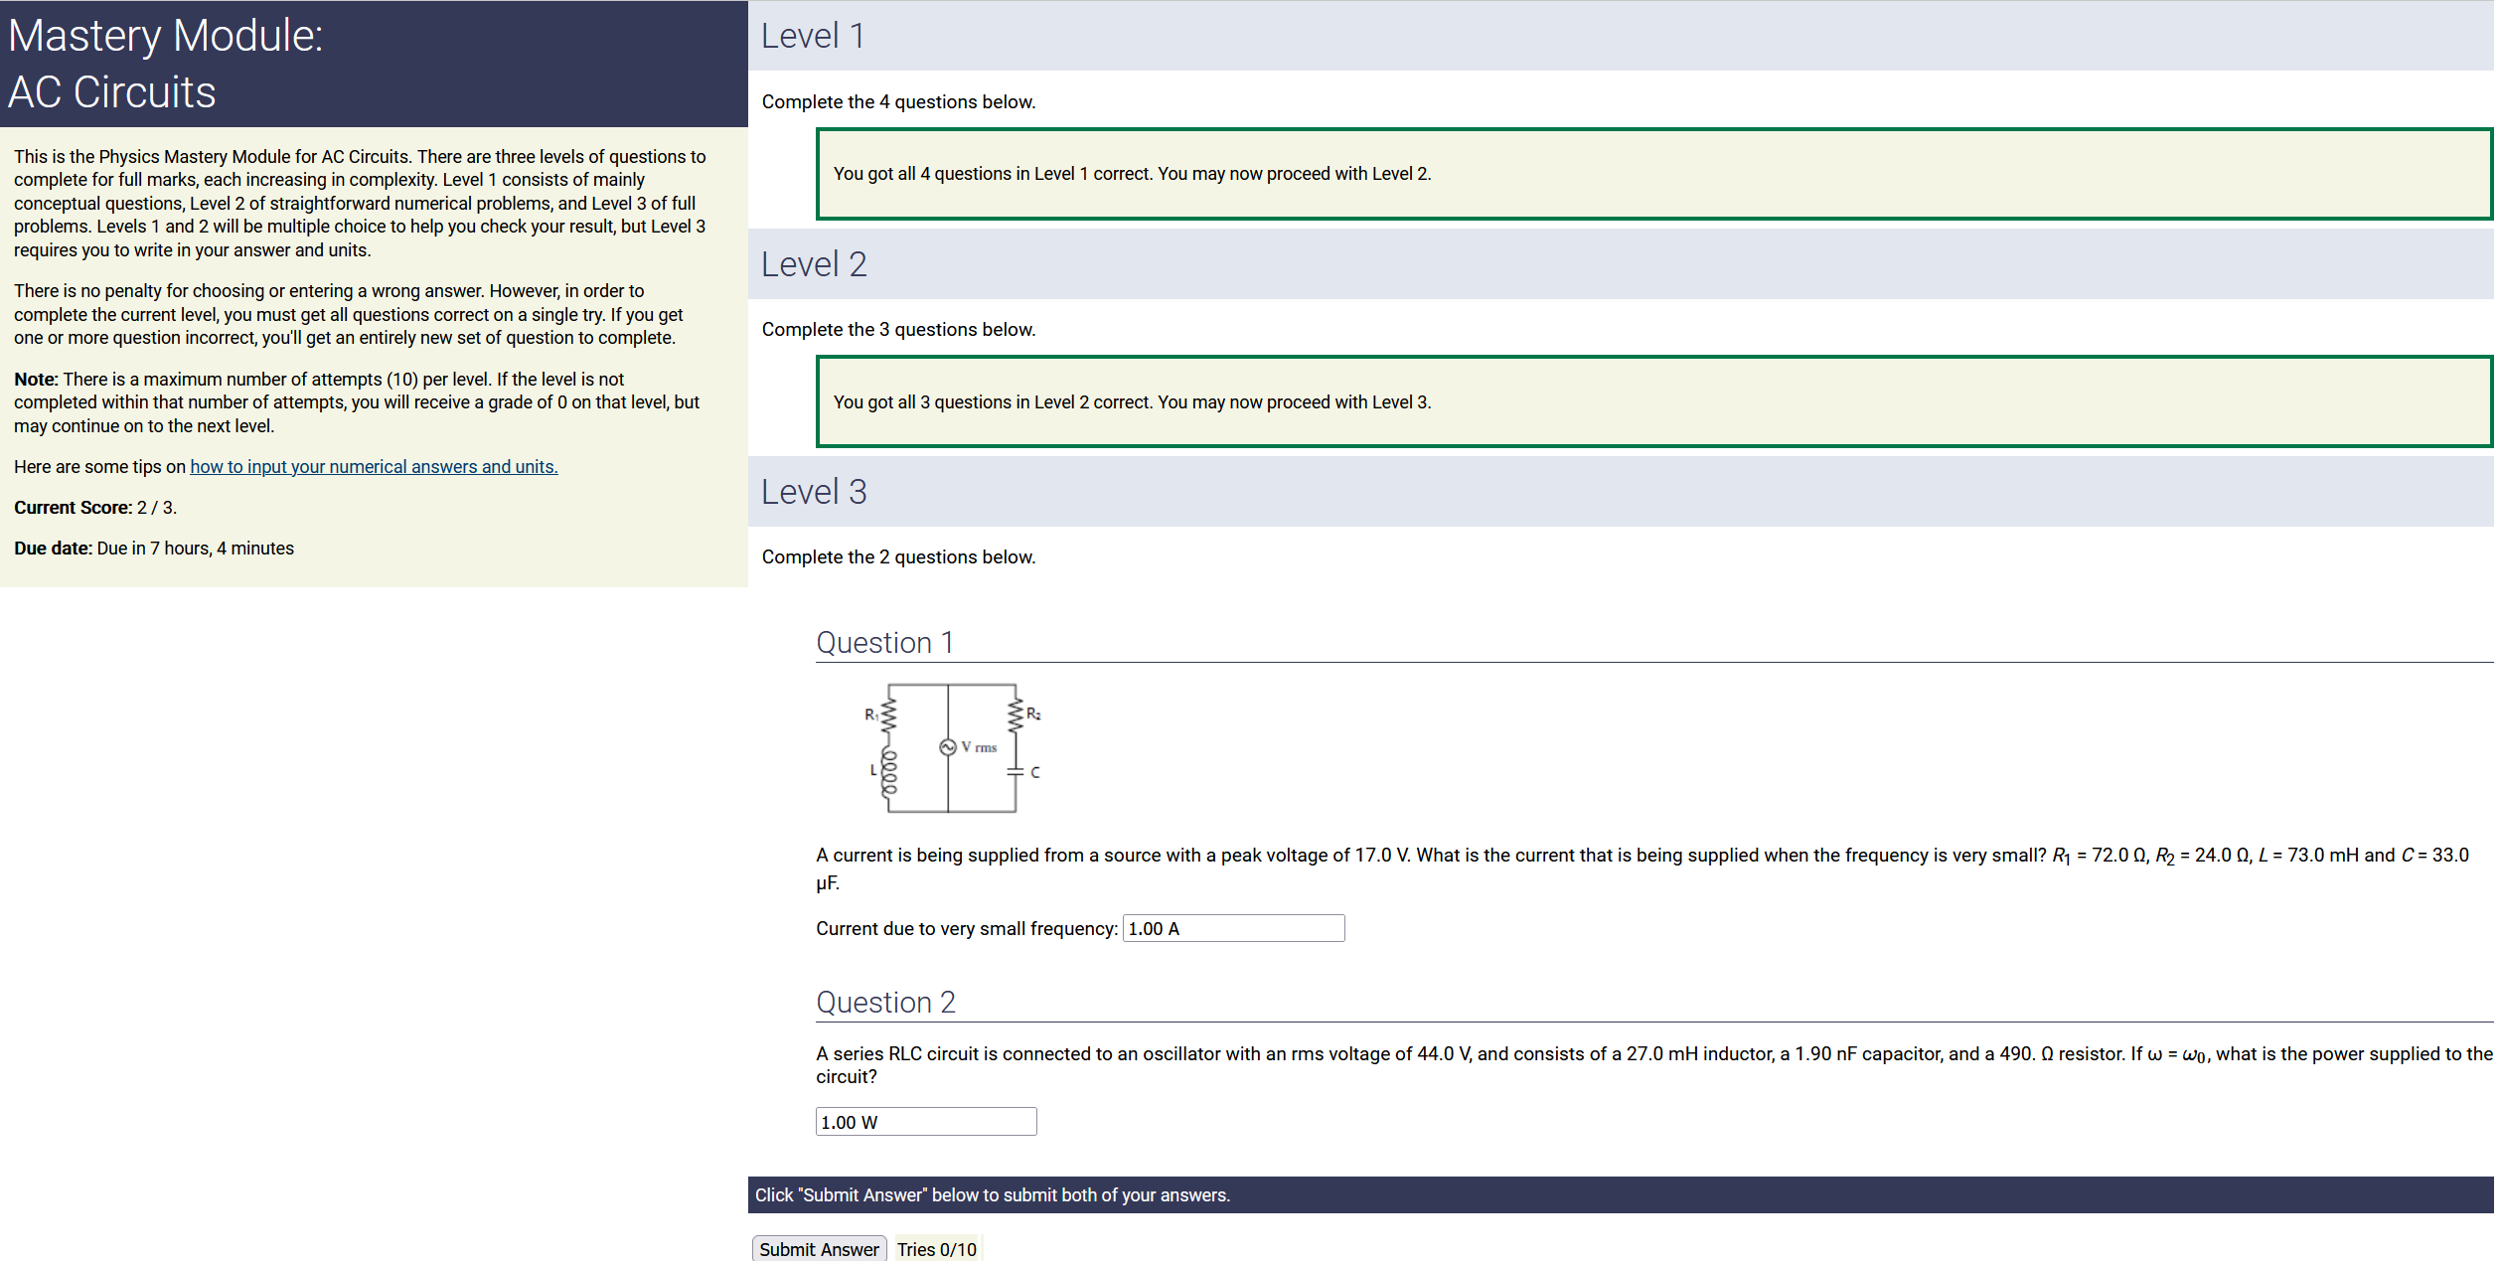Click the Level 2 completion message box
The width and height of the screenshot is (2502, 1261).
click(1652, 402)
